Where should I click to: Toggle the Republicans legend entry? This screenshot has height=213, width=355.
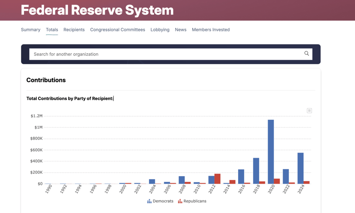click(x=192, y=201)
